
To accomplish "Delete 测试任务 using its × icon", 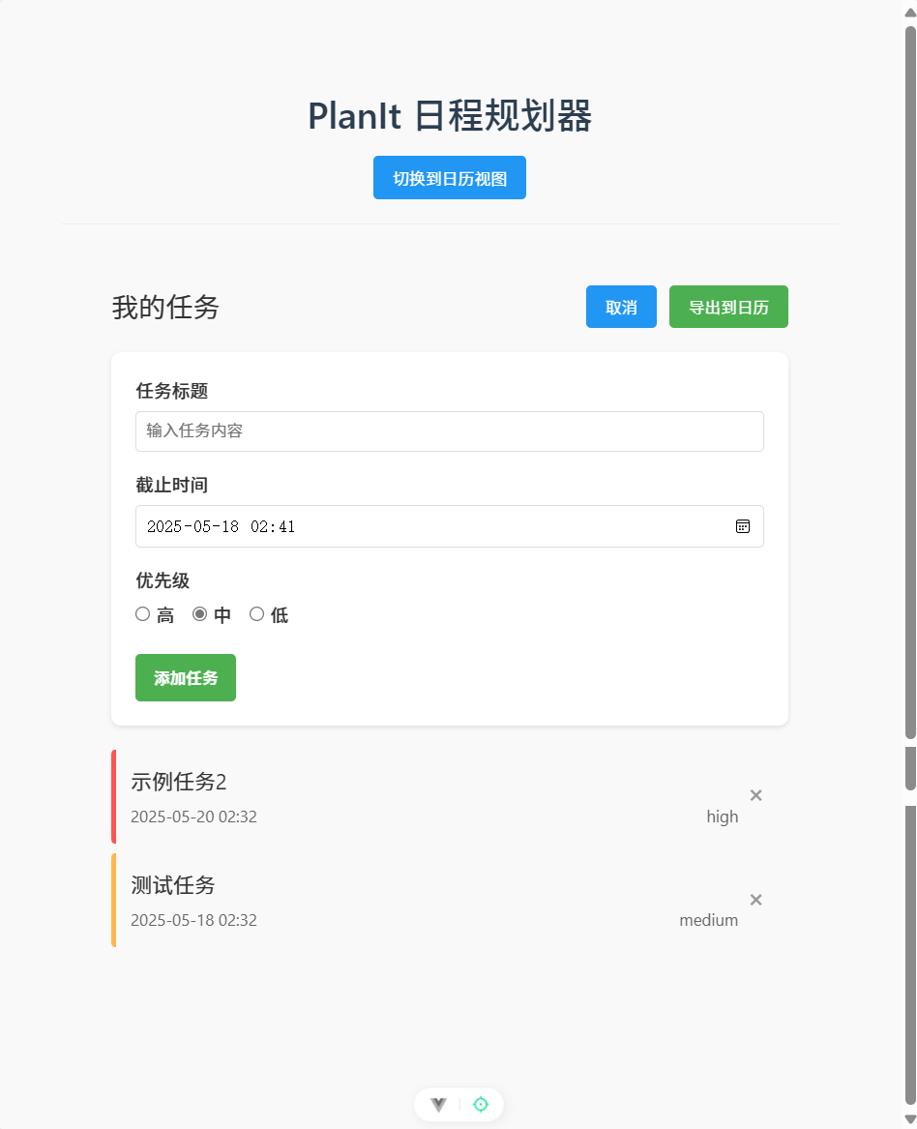I will 755,899.
